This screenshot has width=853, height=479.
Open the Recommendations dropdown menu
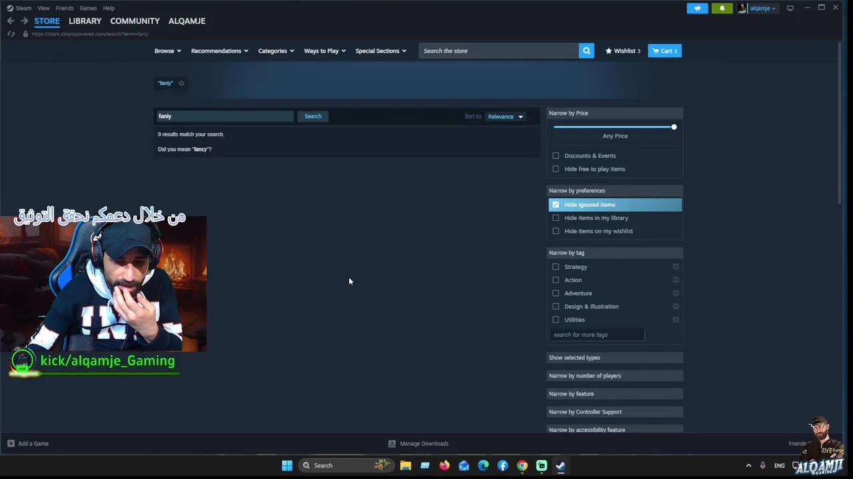point(219,51)
